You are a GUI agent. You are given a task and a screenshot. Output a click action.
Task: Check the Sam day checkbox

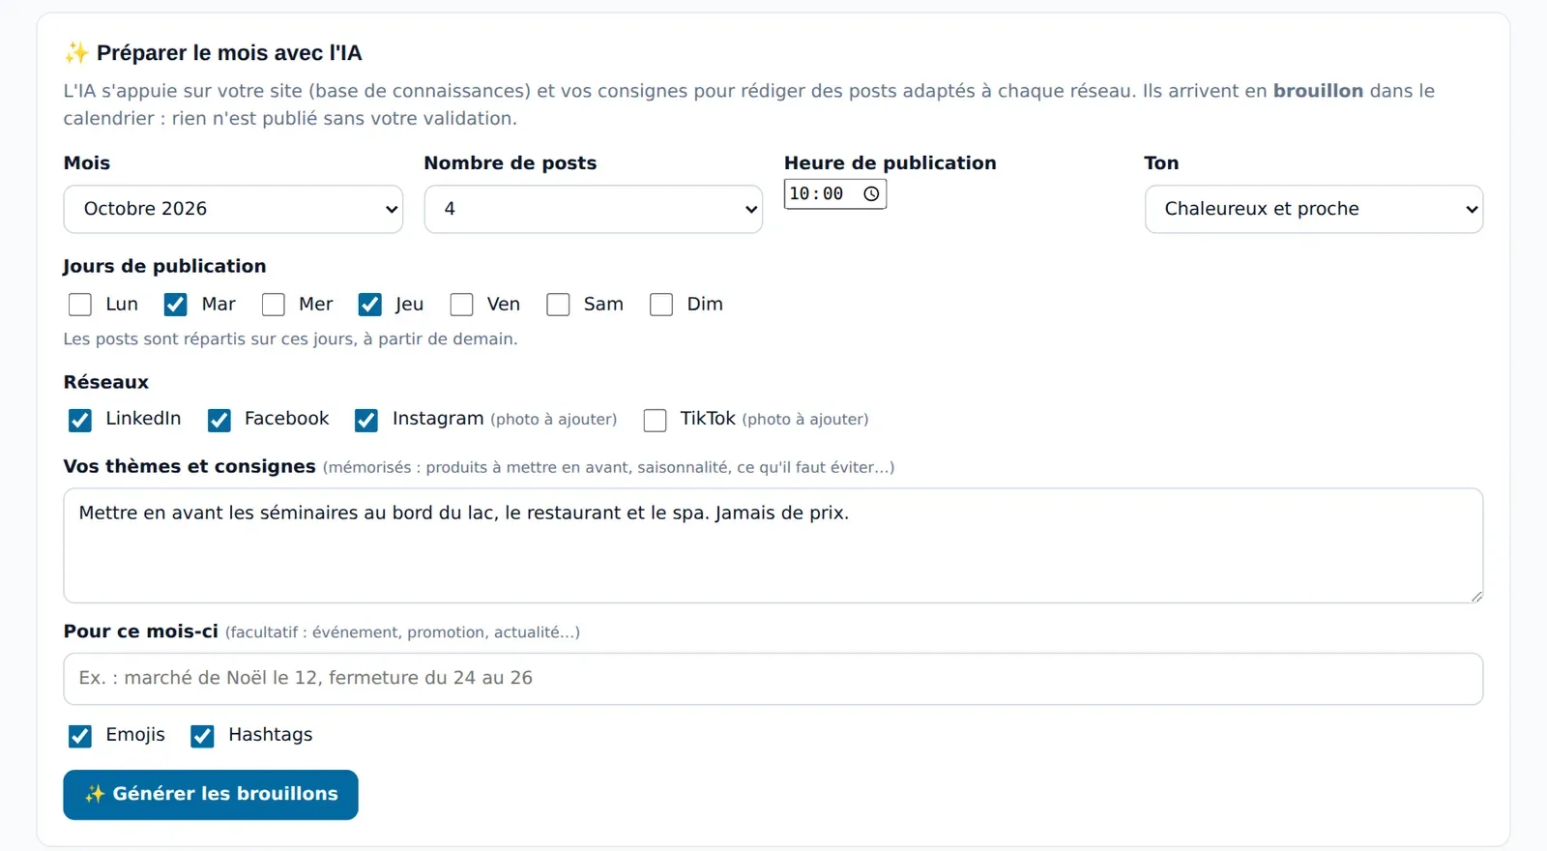pyautogui.click(x=558, y=305)
